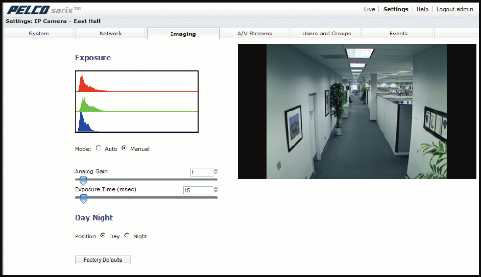Viewport: 481px width, 277px height.
Task: Open the Help link
Action: pyautogui.click(x=422, y=9)
